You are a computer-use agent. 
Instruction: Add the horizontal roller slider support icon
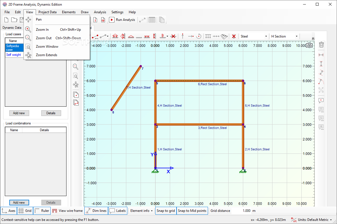pos(147,37)
